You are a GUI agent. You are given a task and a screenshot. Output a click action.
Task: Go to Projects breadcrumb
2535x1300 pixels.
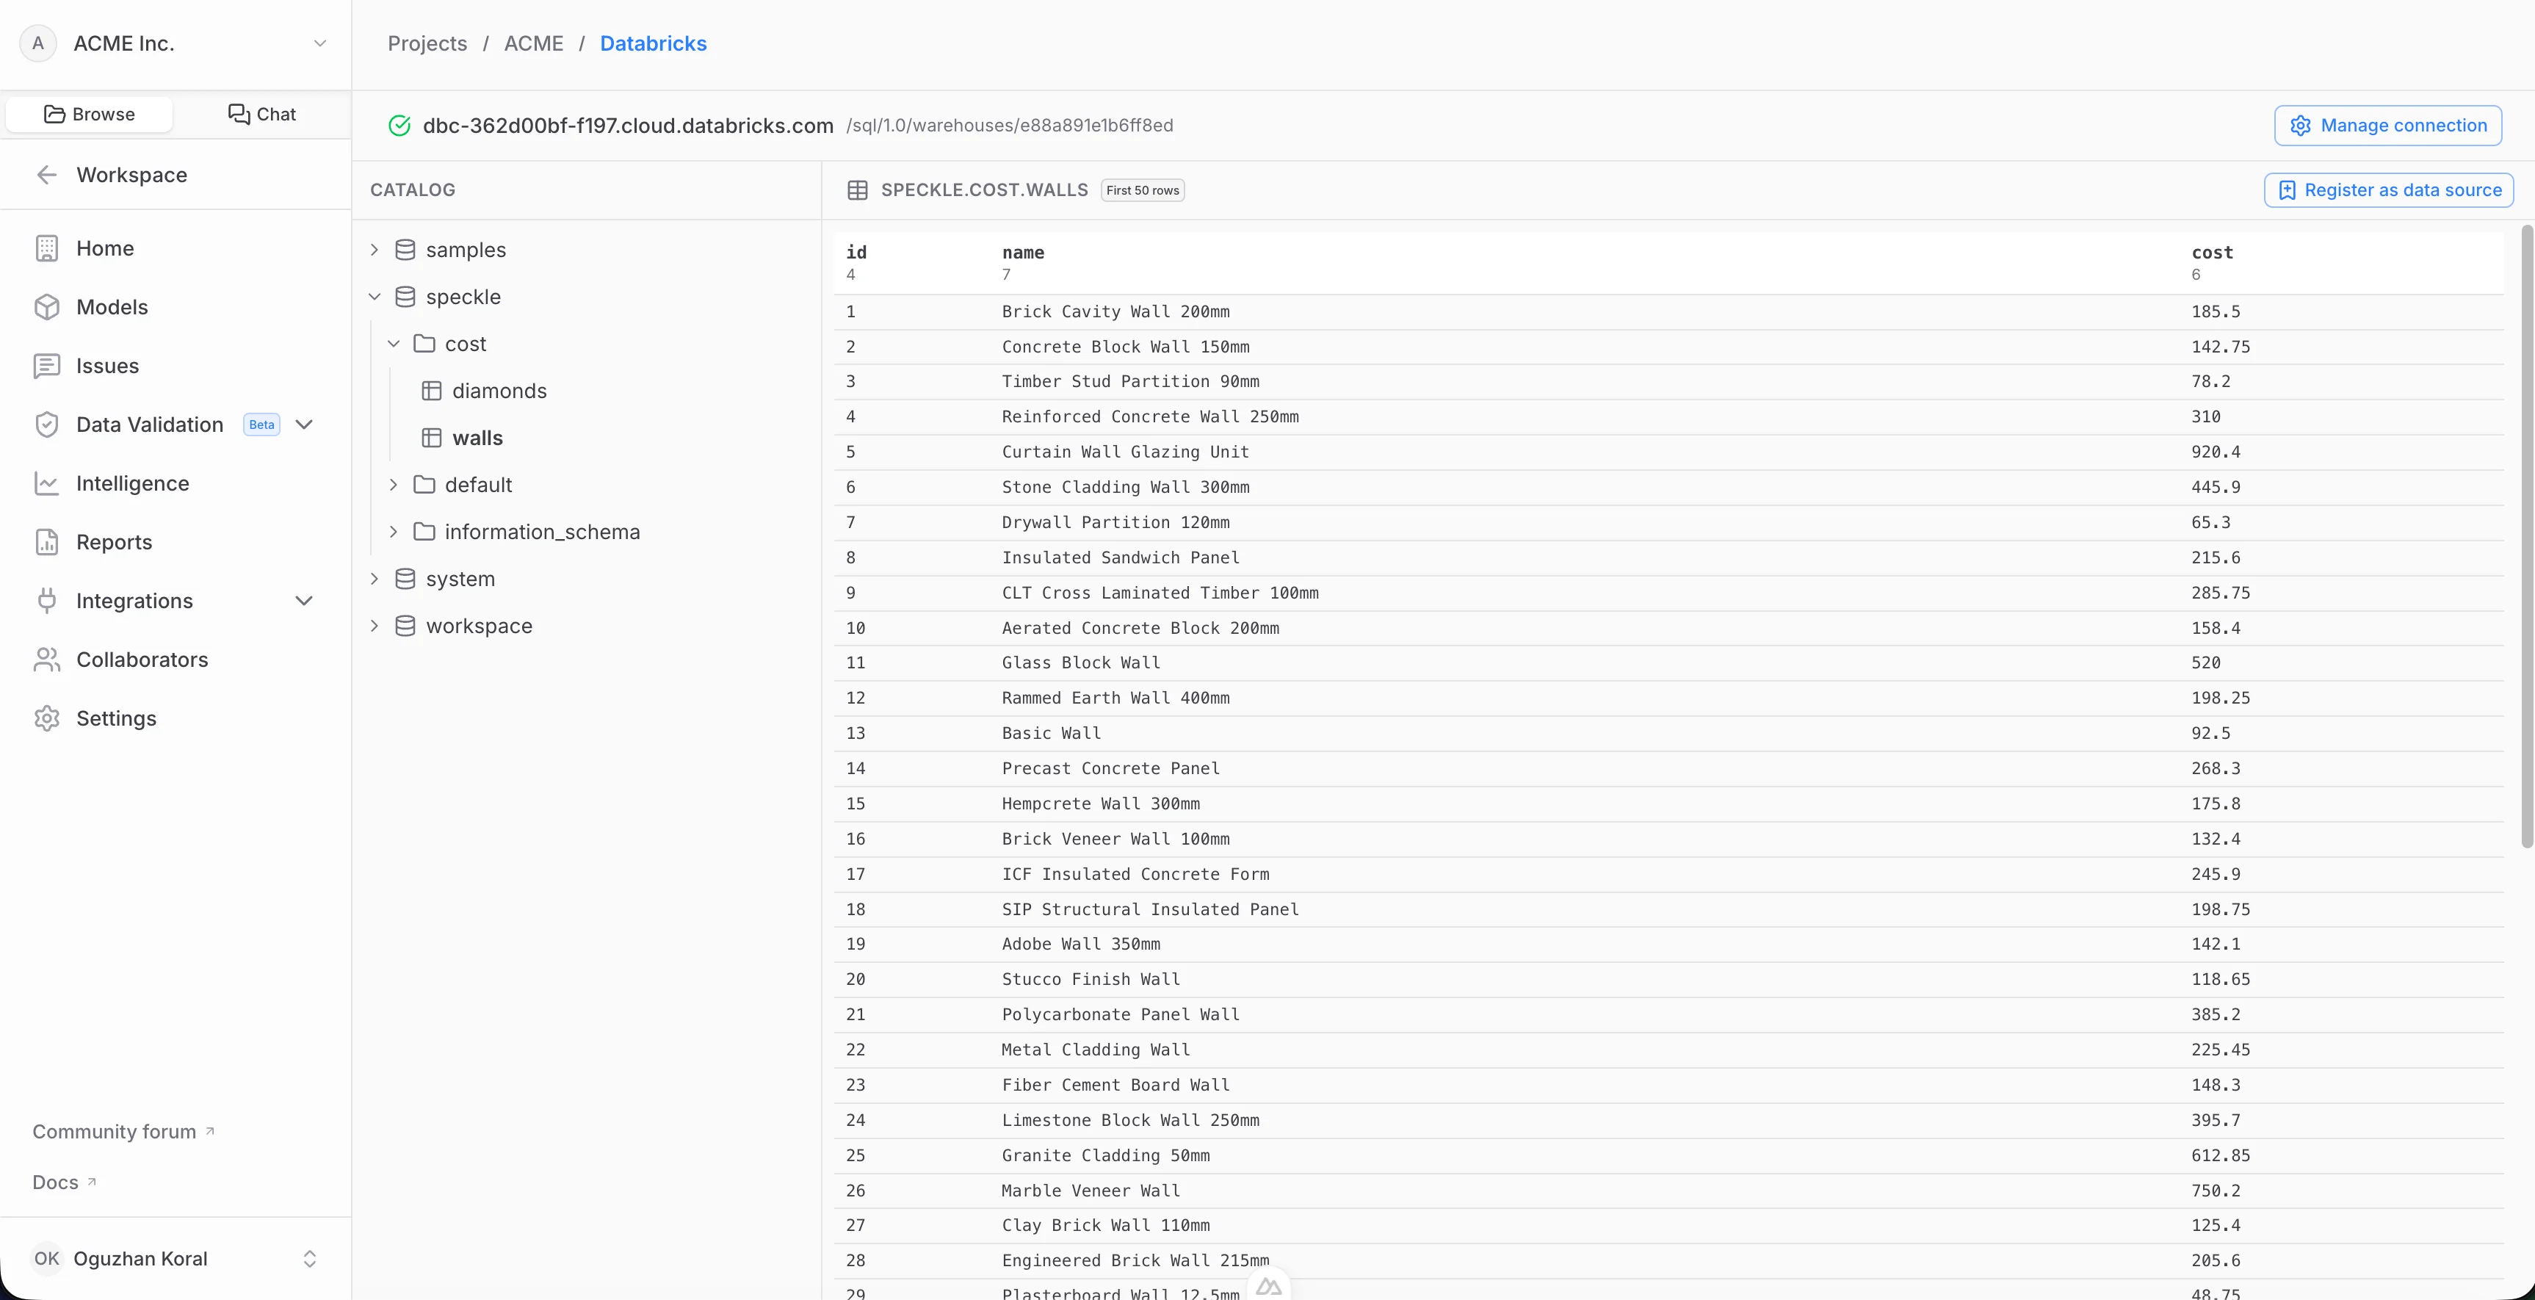pos(427,43)
